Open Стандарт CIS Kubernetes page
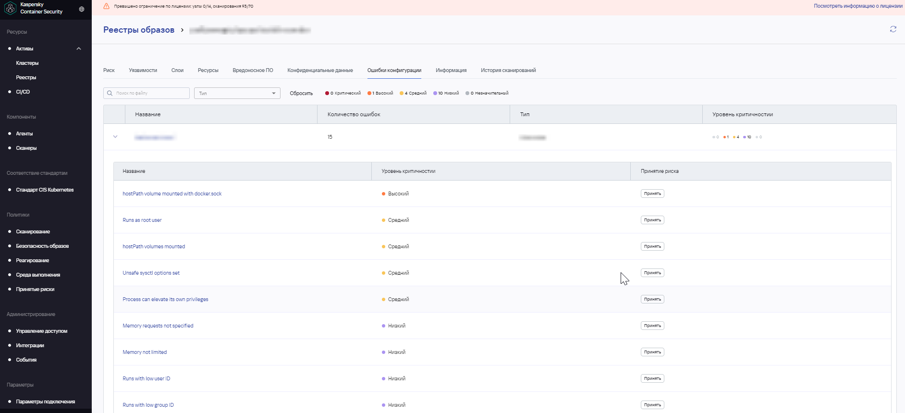905x413 pixels. click(x=45, y=190)
